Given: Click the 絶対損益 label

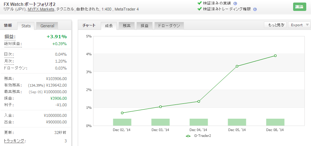Looking at the screenshot, I should 13,44.
